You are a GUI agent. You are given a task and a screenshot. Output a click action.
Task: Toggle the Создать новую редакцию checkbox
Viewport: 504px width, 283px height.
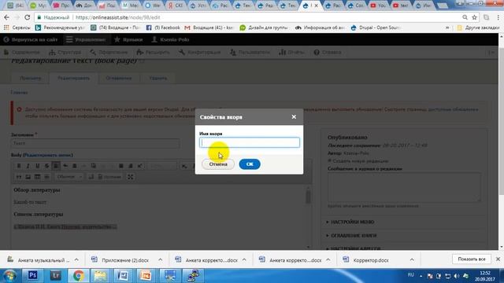click(x=329, y=160)
